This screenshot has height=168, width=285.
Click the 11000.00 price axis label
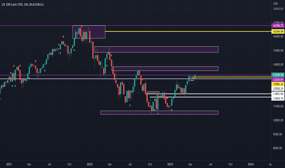278,106
